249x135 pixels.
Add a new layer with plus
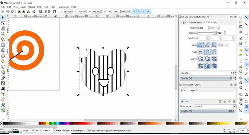point(182,102)
